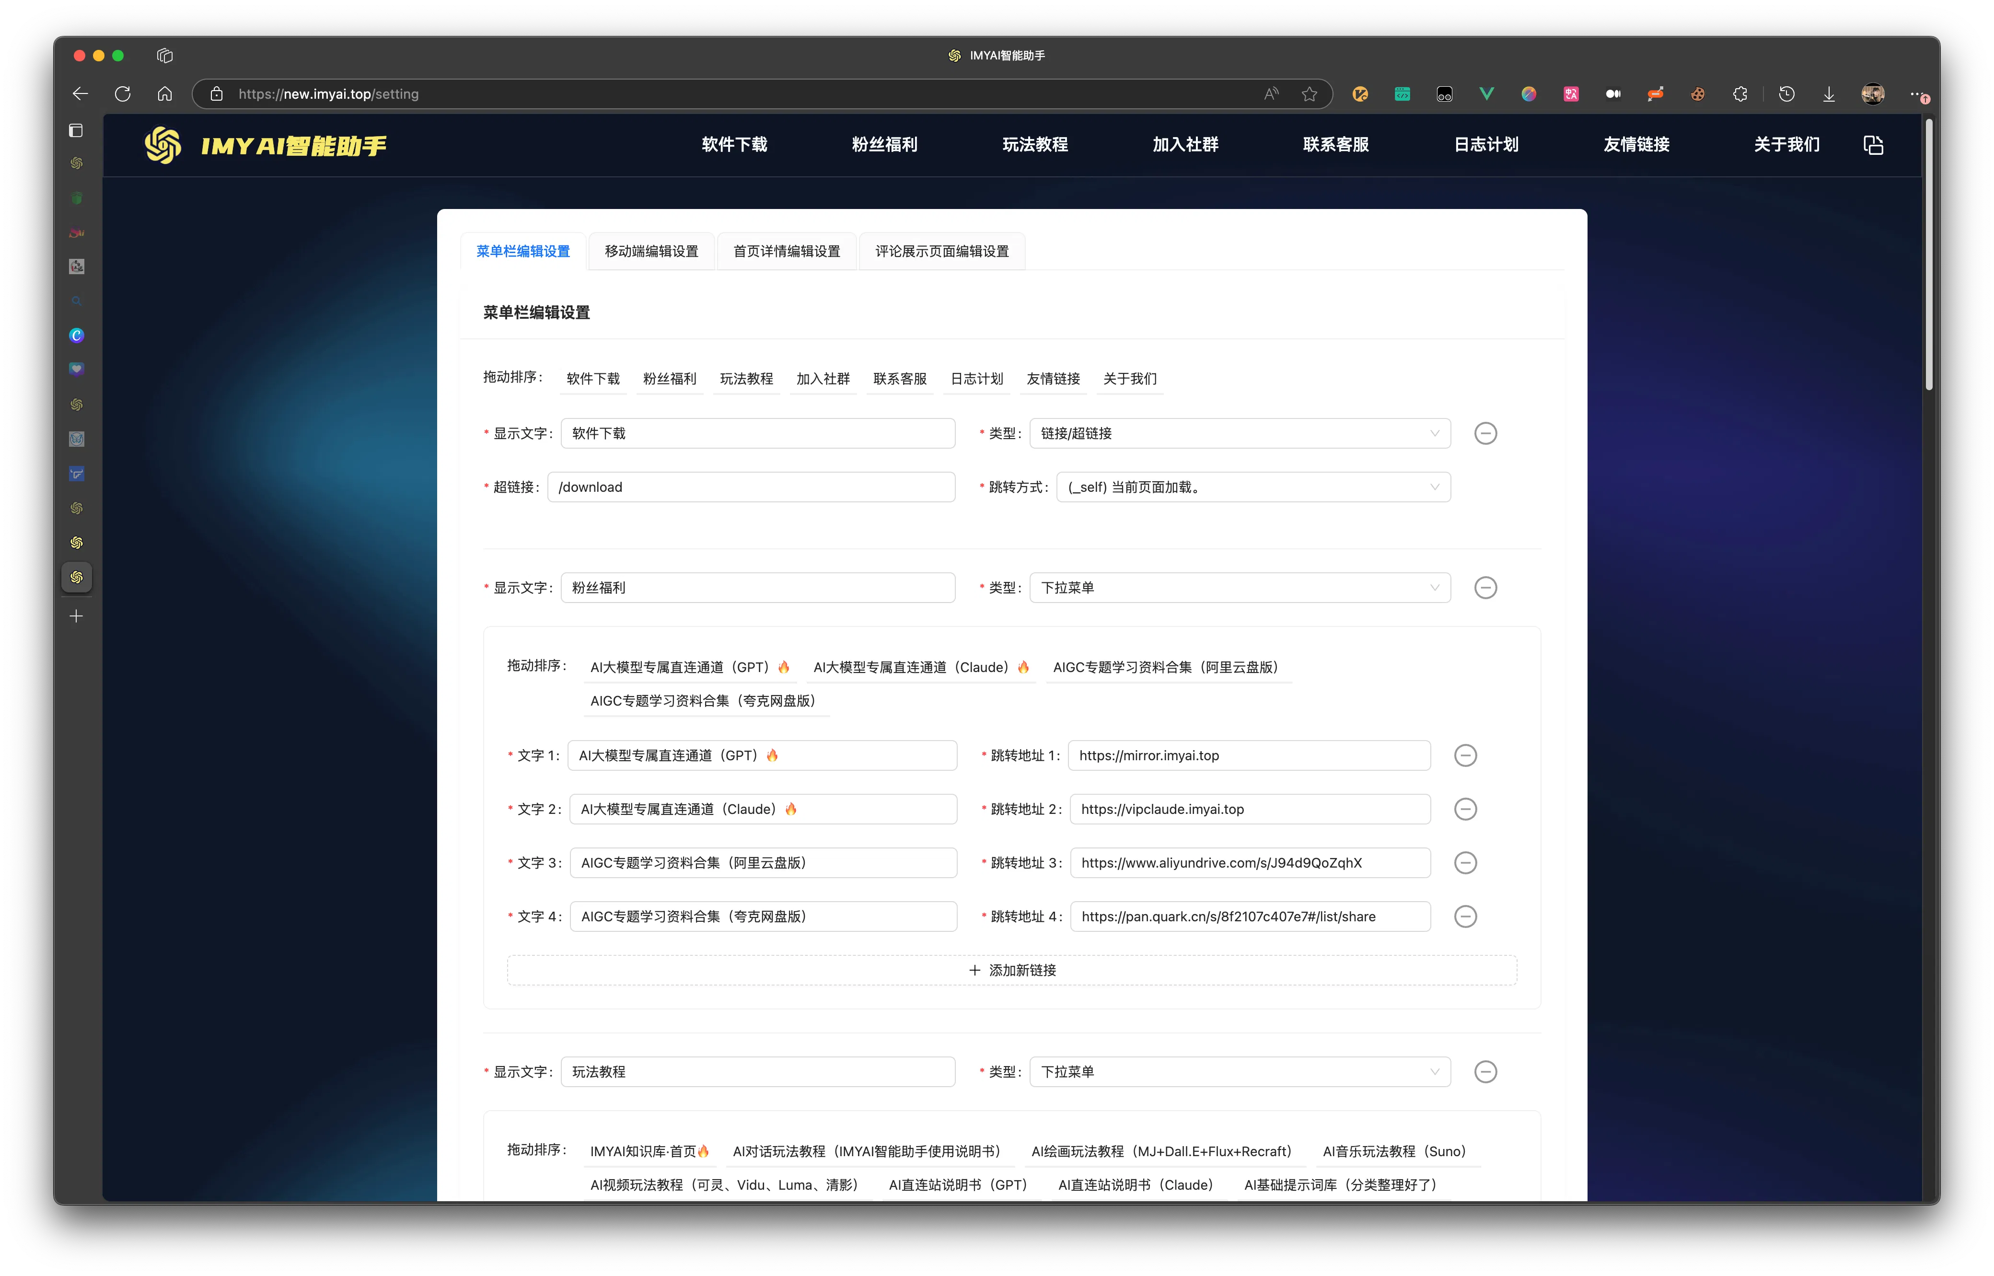
Task: Go back with the browser back arrow
Action: click(81, 93)
